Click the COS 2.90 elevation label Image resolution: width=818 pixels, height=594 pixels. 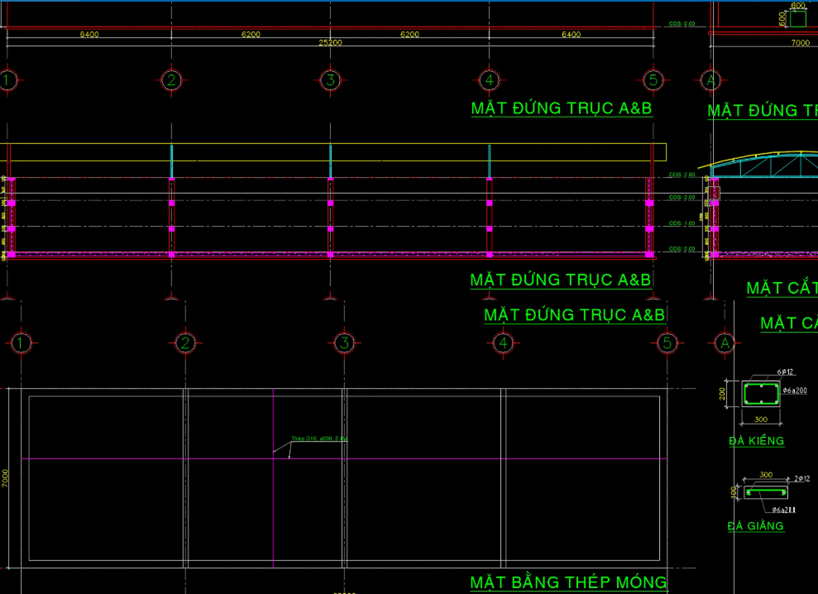pos(682,175)
